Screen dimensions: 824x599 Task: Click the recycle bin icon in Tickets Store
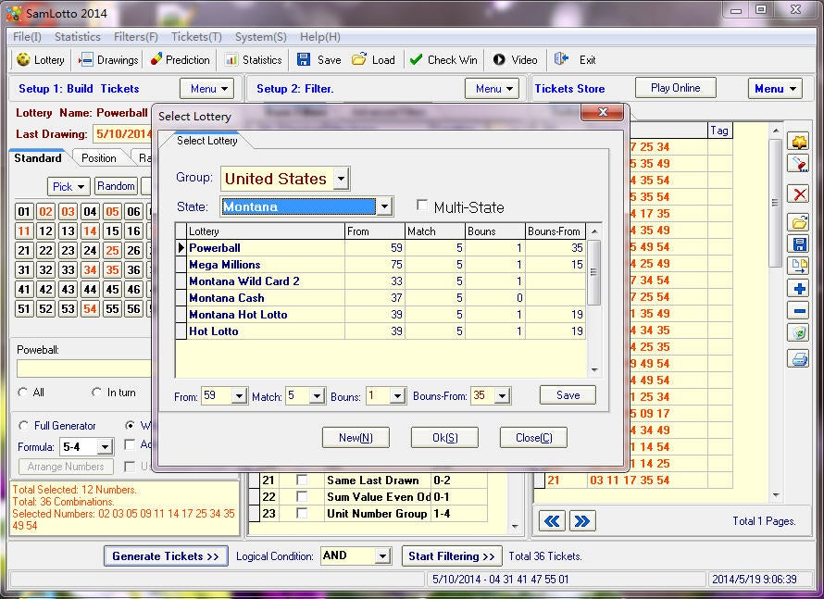(798, 332)
